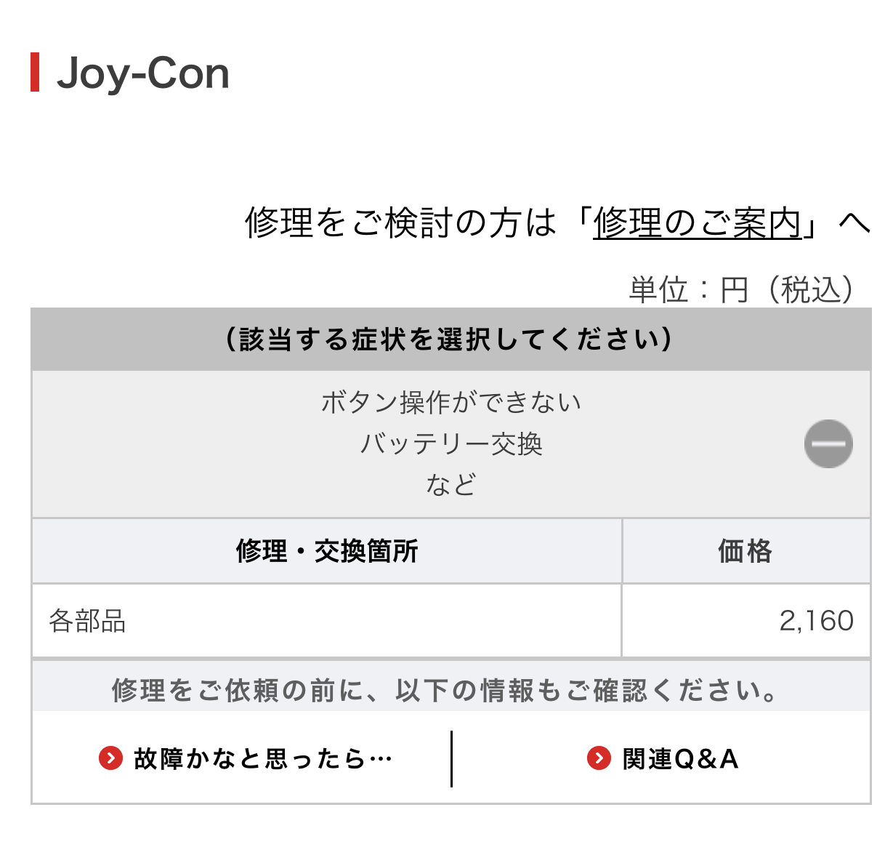Viewport: 893px width, 855px height.
Task: Click the 単位：円（税込） label
Action: point(742,289)
